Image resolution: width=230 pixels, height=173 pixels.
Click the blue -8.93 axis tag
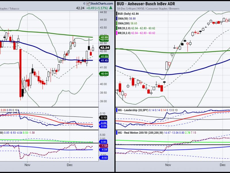coord(104,158)
